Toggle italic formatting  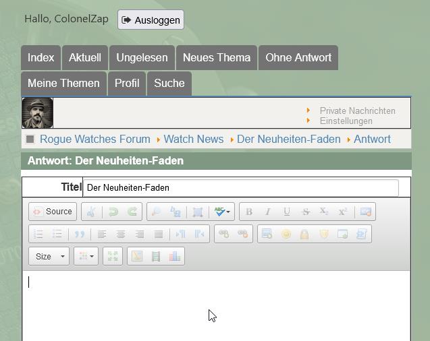coord(268,212)
